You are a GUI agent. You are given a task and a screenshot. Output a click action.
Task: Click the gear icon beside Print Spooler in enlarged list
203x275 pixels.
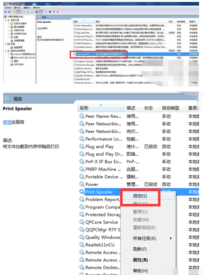pyautogui.click(x=82, y=192)
